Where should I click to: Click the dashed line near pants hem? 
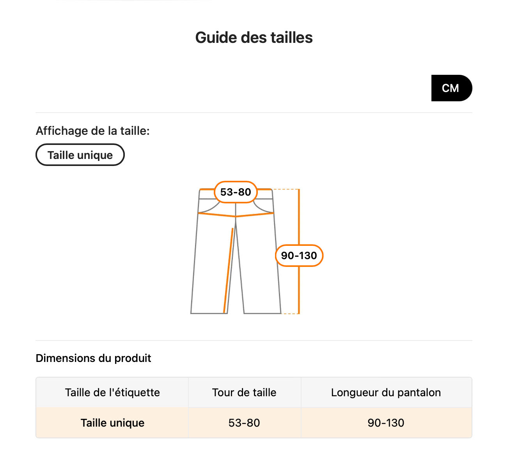pyautogui.click(x=289, y=314)
